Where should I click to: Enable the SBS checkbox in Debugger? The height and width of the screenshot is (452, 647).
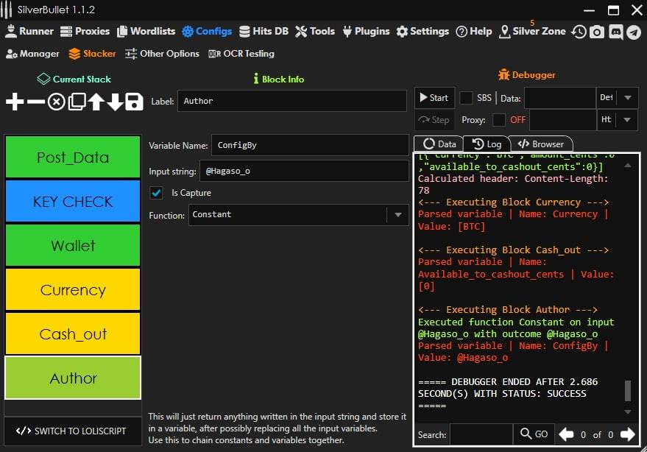click(x=466, y=98)
